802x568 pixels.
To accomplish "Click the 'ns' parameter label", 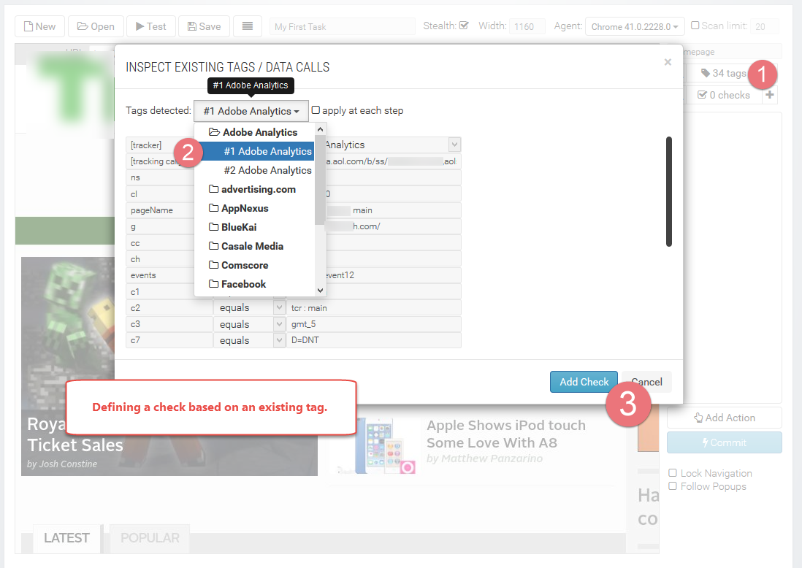I will (x=135, y=177).
